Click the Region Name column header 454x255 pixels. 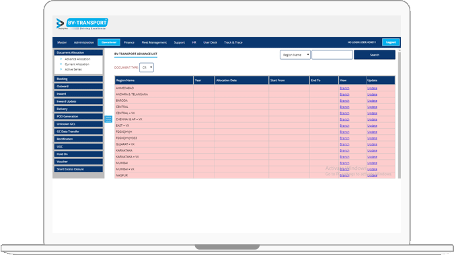[x=154, y=81]
